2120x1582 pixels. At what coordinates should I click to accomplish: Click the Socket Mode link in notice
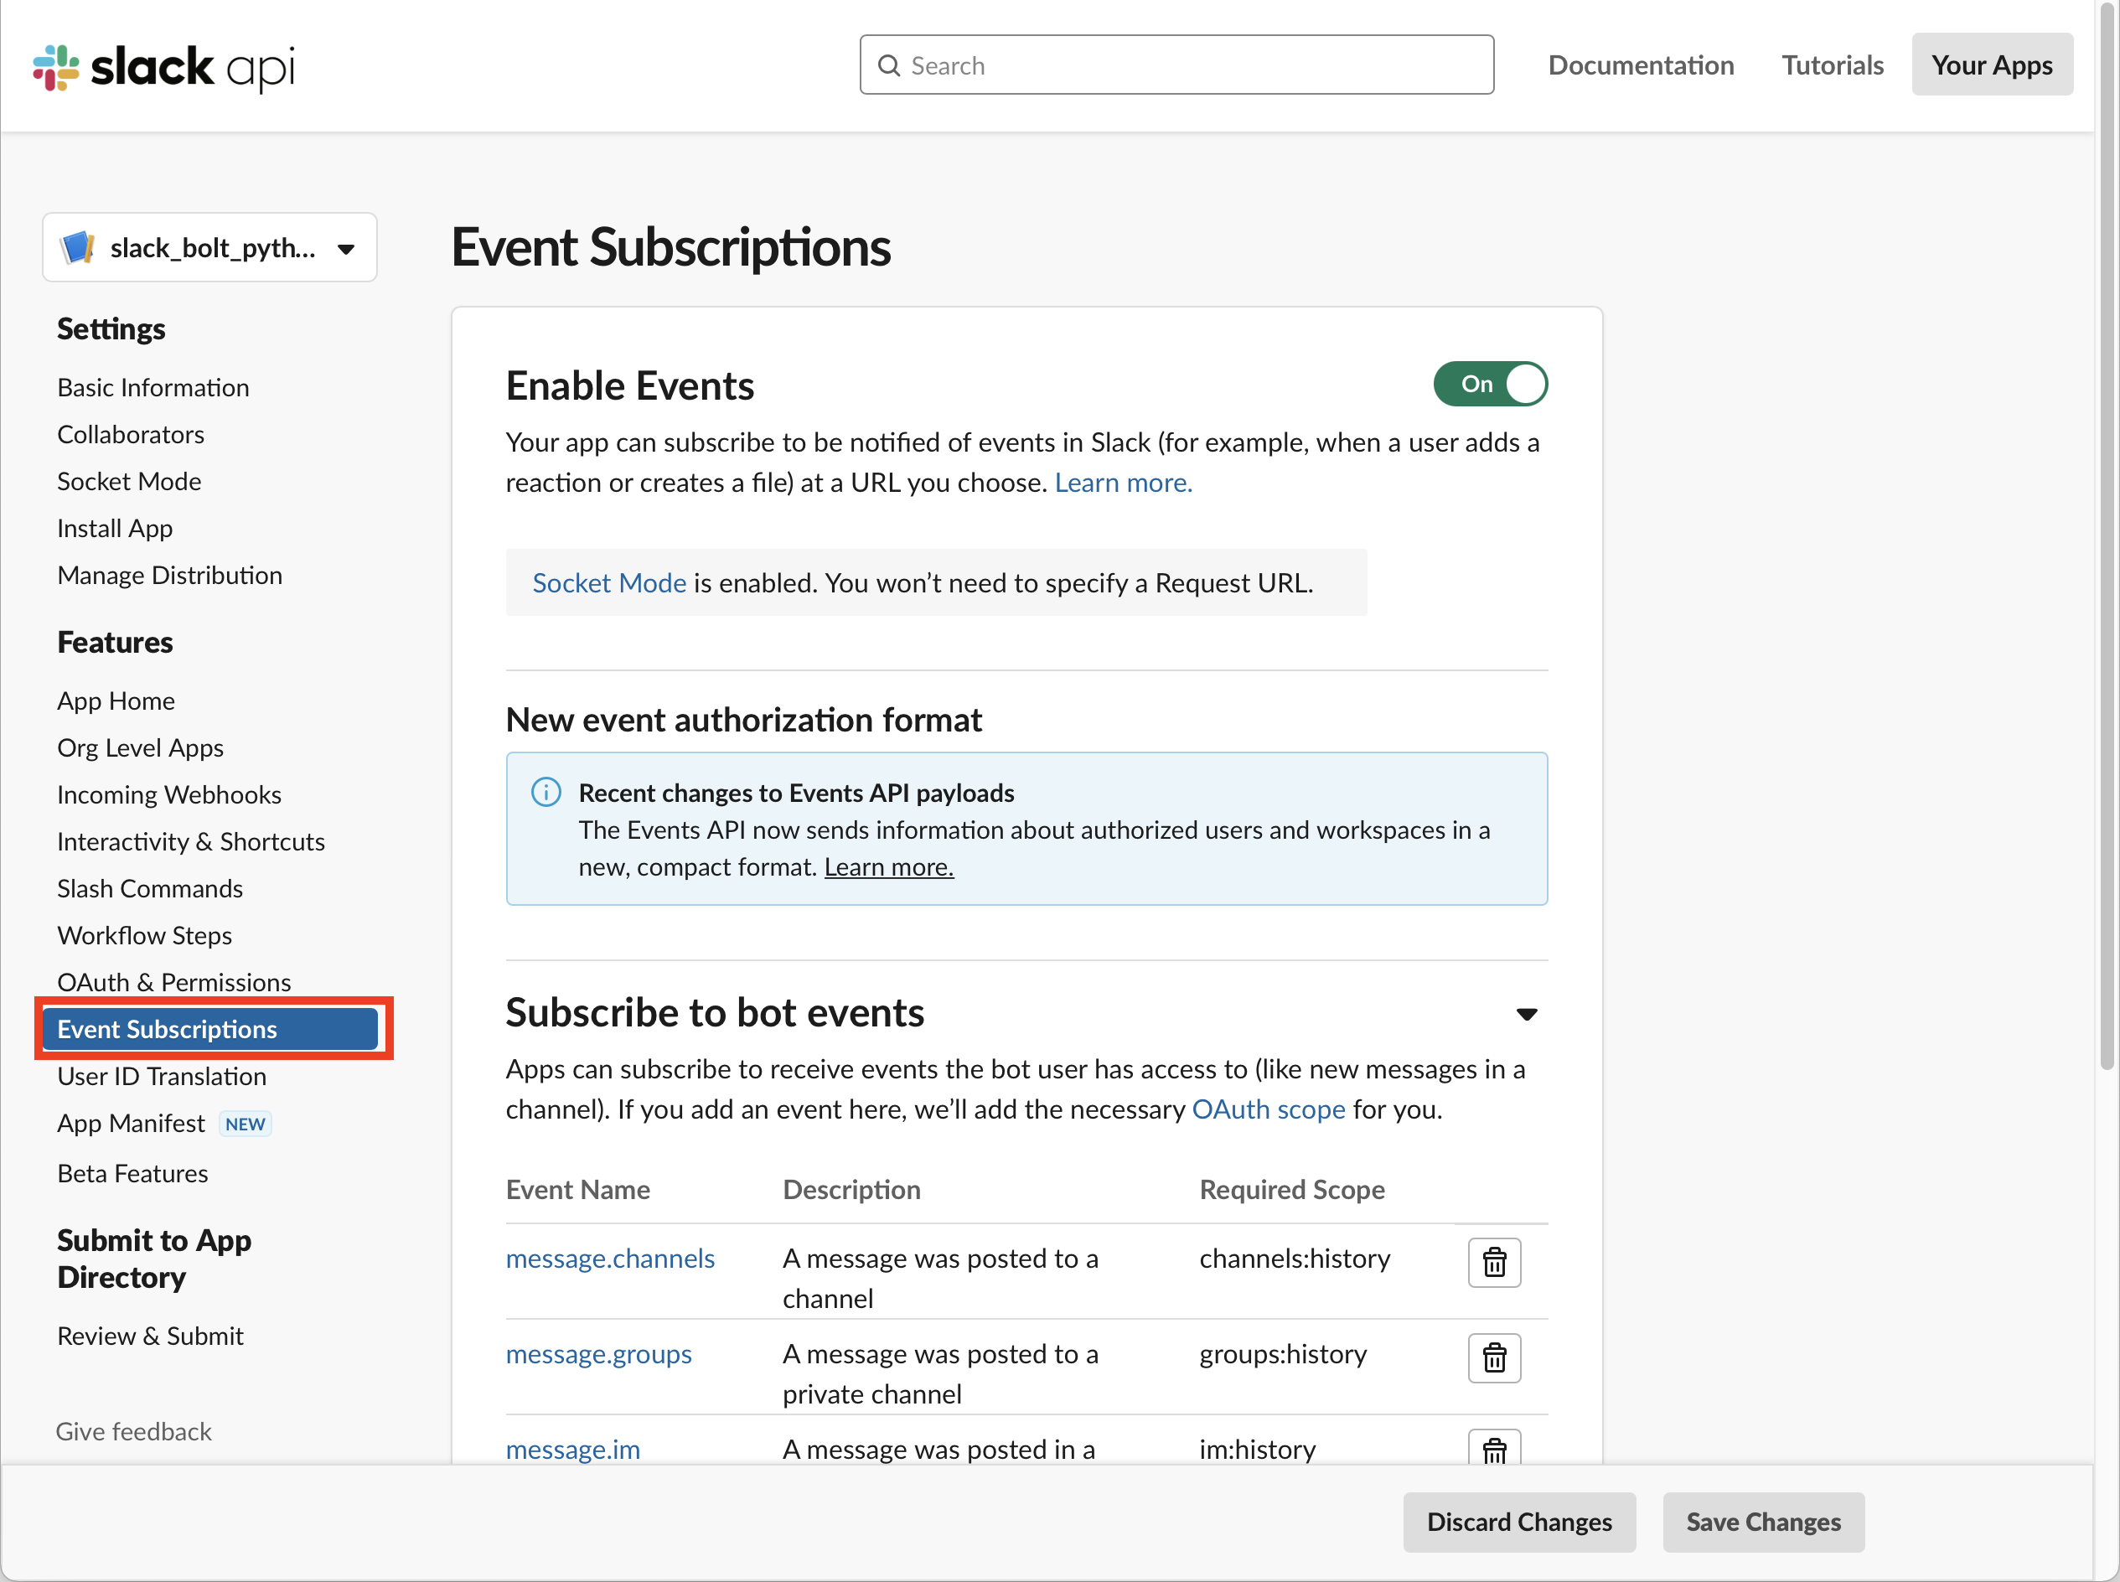(x=609, y=583)
